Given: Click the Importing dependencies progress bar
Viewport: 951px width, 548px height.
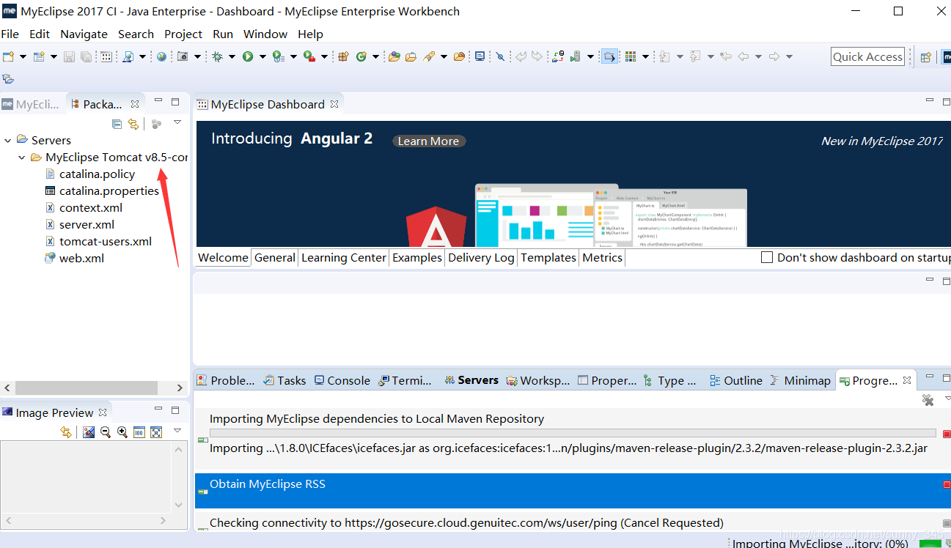Looking at the screenshot, I should 573,433.
